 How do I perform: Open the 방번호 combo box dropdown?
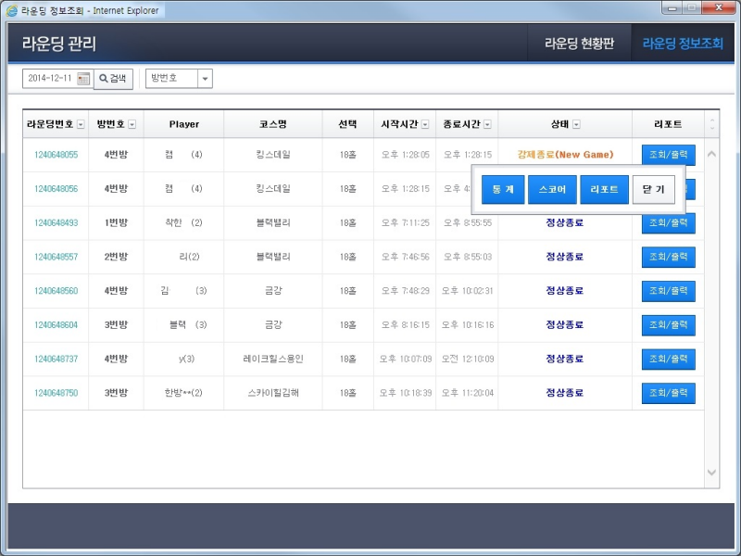tap(203, 78)
